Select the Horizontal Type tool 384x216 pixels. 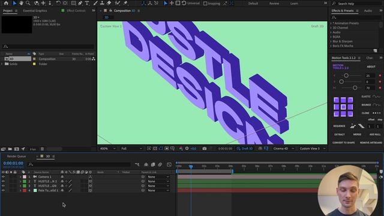click(x=87, y=3)
